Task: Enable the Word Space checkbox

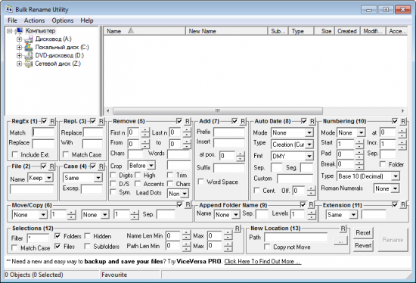Action: [x=201, y=182]
